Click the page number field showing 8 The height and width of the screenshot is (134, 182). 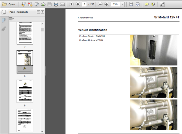click(84, 4)
